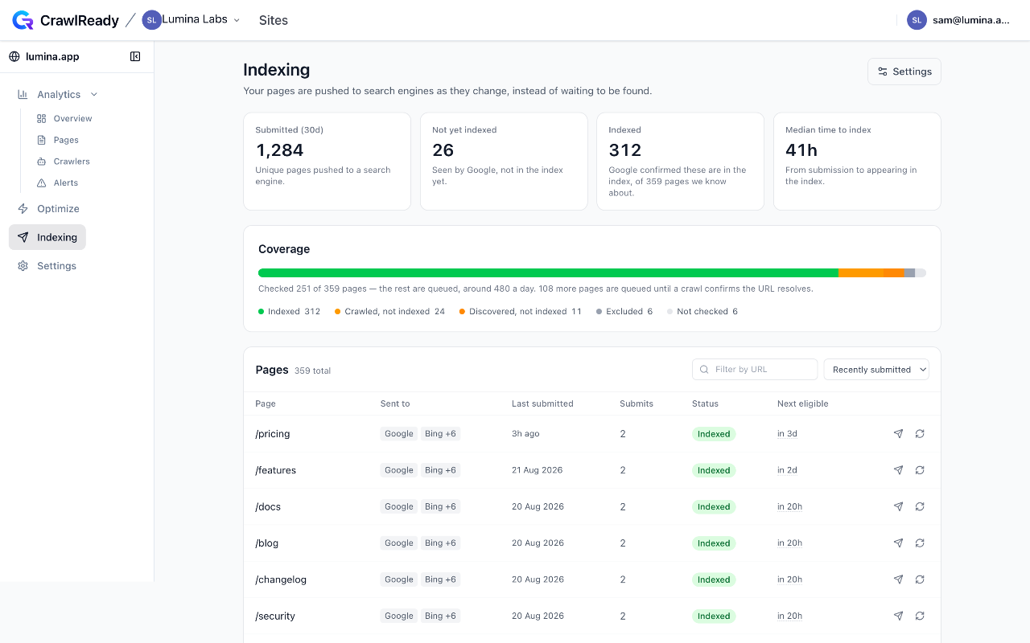This screenshot has width=1030, height=643.
Task: Click 'in 3d' next eligible for /pricing
Action: coord(787,434)
